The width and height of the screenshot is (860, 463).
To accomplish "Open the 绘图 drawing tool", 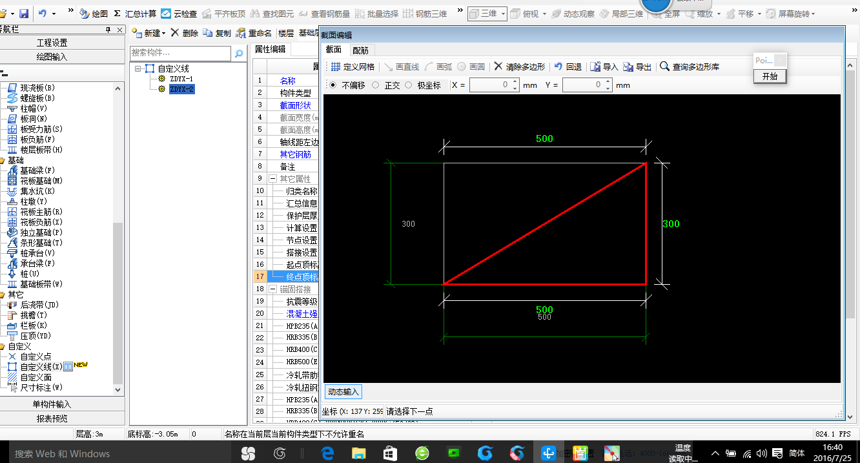I will 94,14.
